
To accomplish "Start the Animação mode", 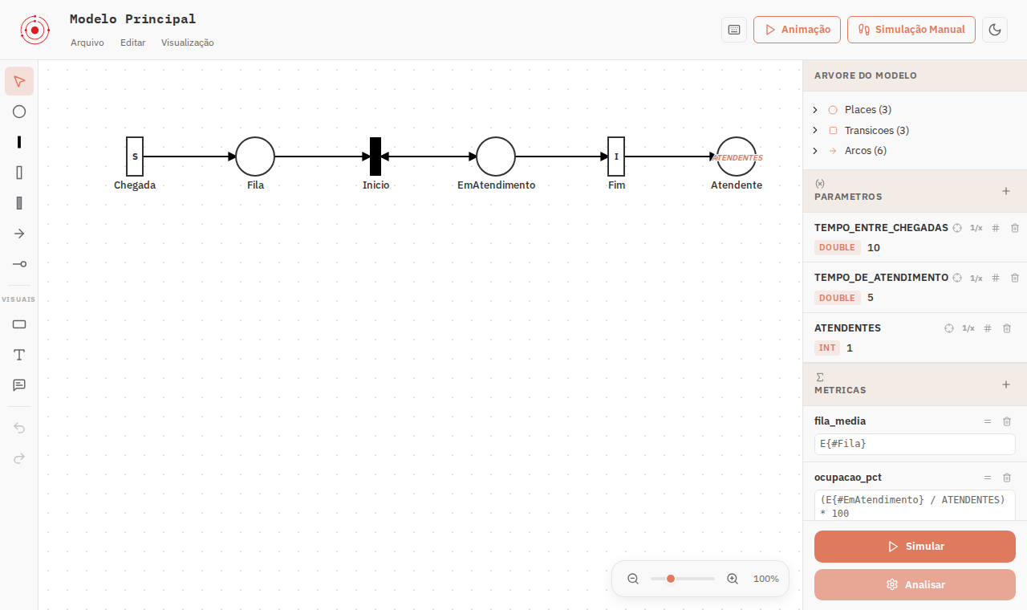I will click(x=797, y=30).
